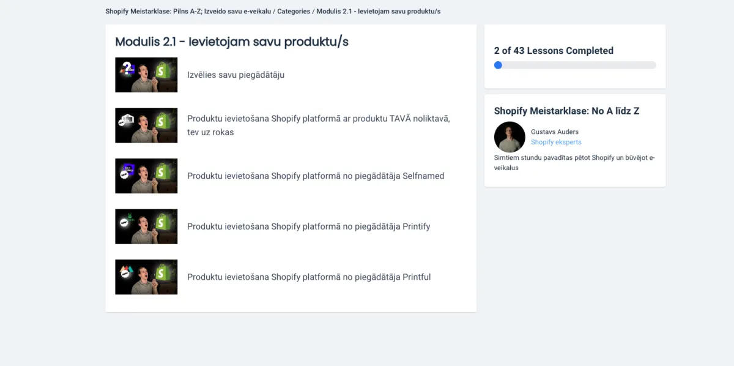Click the '2 of 43 Lessons Completed' text
Viewport: 734px width, 366px height.
[x=554, y=51]
